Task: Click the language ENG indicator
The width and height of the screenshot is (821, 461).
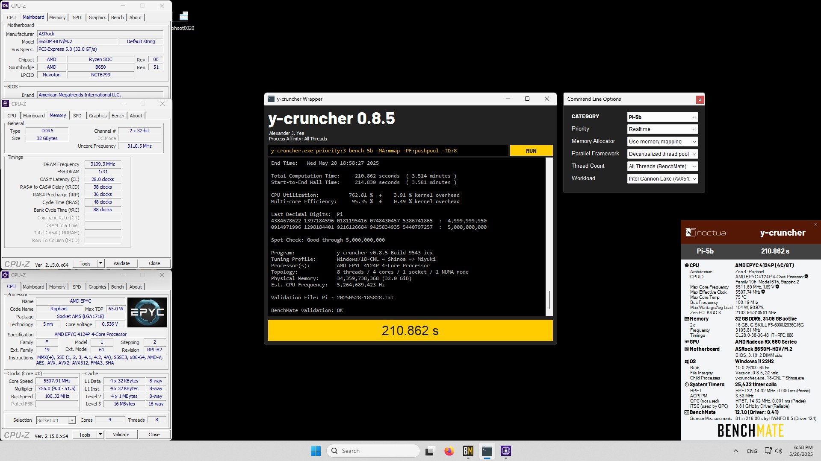Action: [752, 451]
